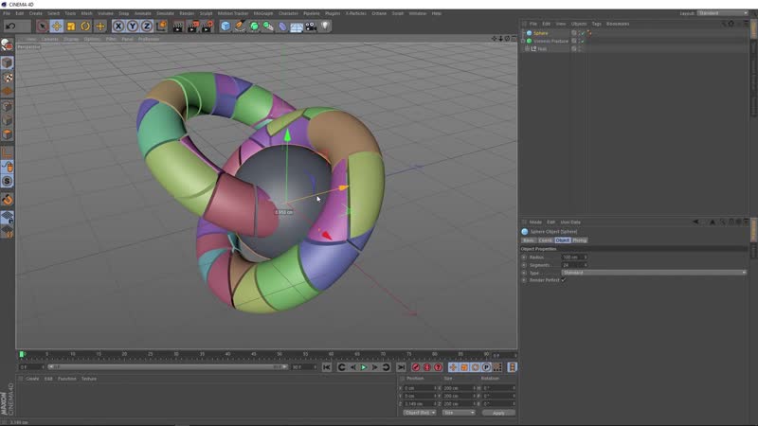This screenshot has width=758, height=426.
Task: Toggle Voronoi Fracture enable checkmark
Action: (583, 41)
